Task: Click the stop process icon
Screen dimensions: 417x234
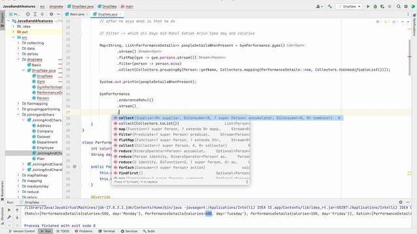Action: [x=390, y=6]
